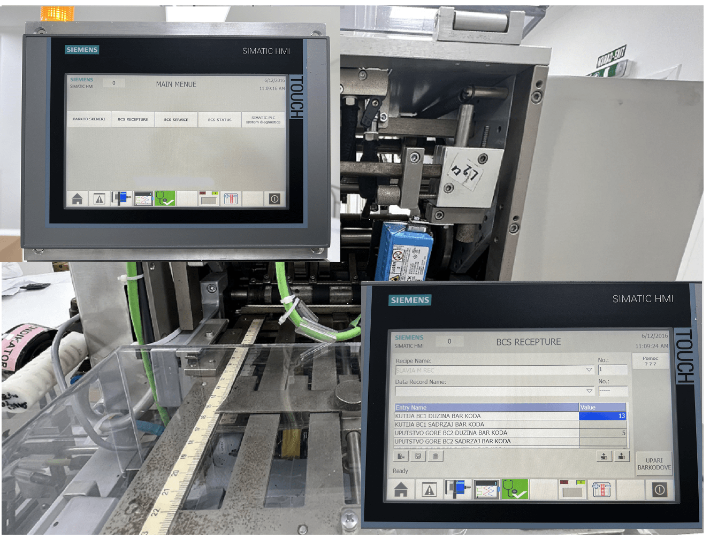Select the highlighted value cell showing 13
The height and width of the screenshot is (539, 710).
pos(602,416)
